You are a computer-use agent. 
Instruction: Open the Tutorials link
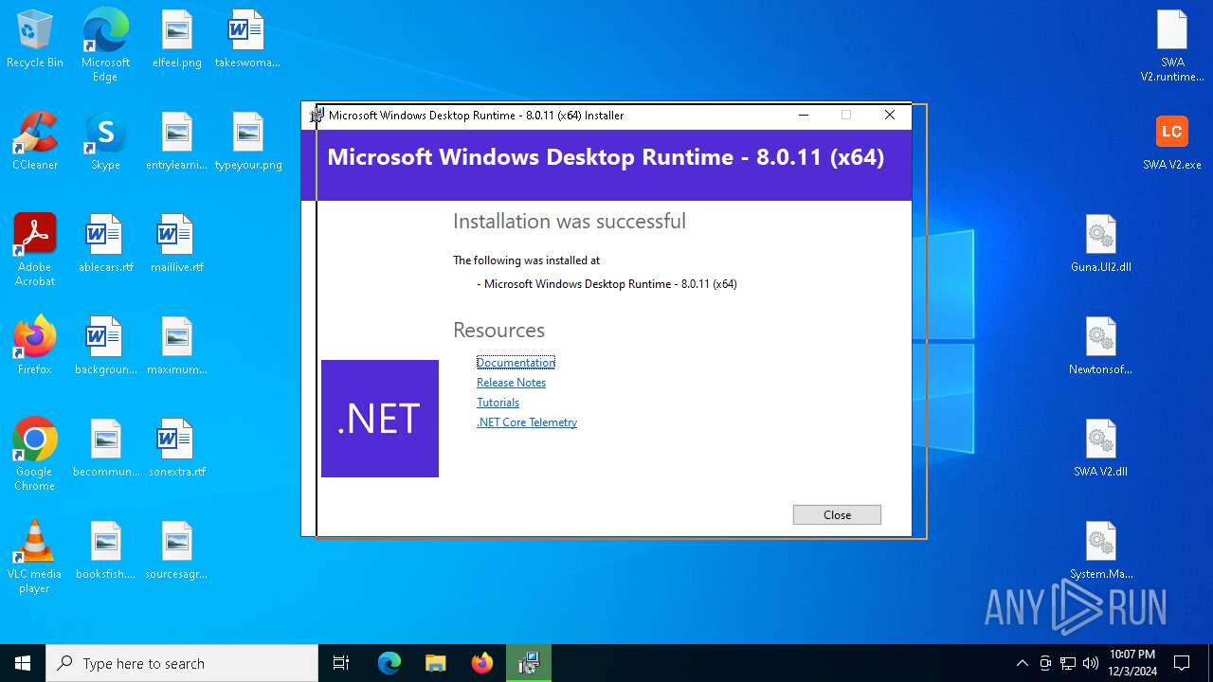498,403
